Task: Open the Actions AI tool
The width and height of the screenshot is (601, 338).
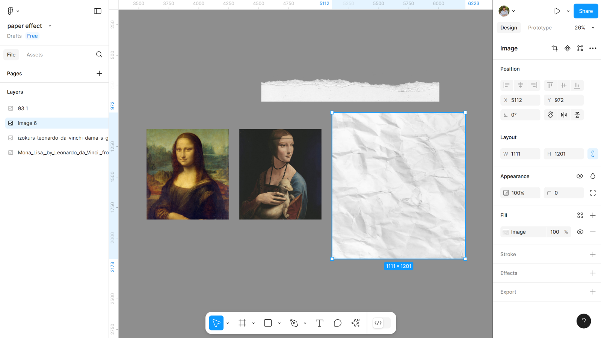Action: [355, 323]
